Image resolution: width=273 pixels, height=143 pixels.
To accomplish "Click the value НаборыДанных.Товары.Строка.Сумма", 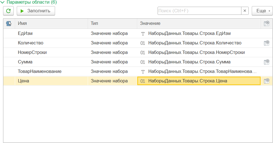I will (189, 62).
